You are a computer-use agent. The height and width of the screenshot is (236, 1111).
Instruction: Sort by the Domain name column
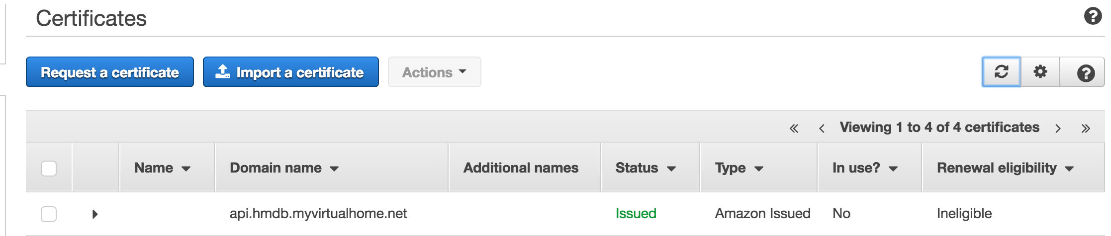(x=284, y=168)
